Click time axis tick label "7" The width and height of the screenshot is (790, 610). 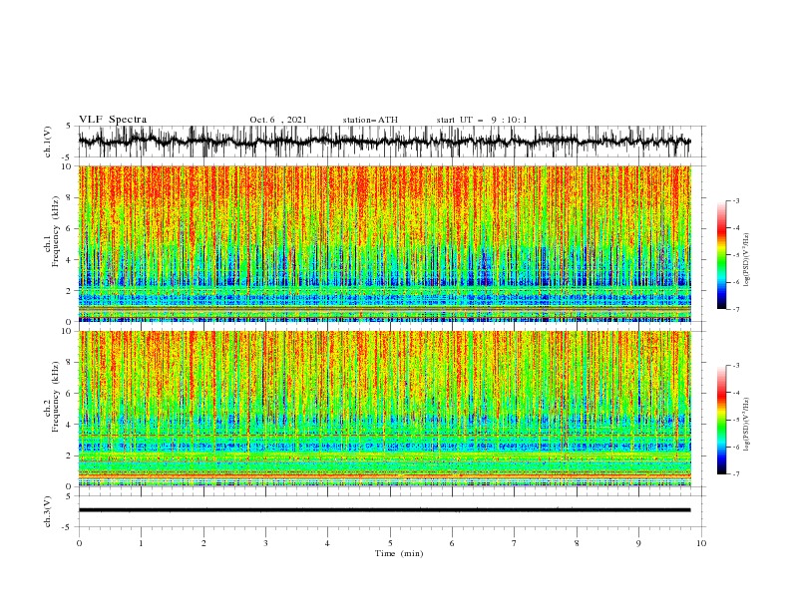coord(515,543)
